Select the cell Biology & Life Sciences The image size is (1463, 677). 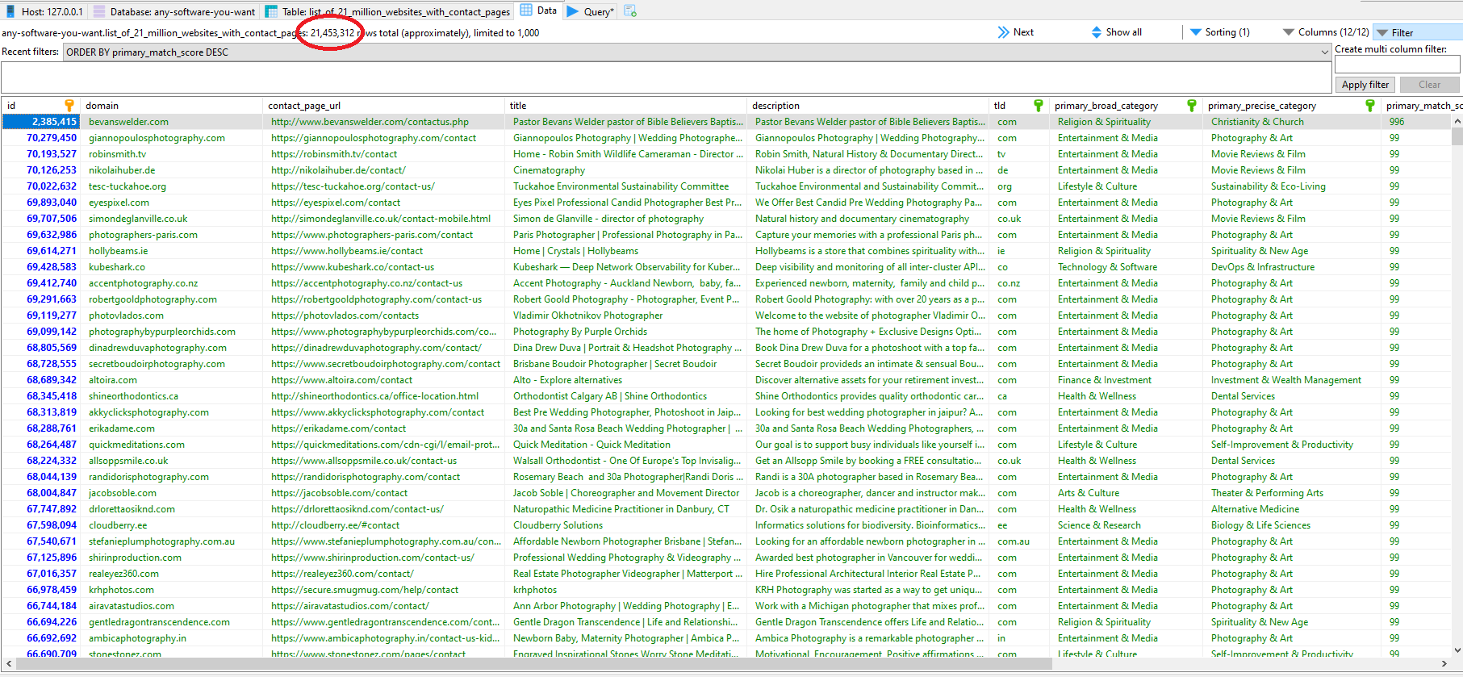(1292, 525)
